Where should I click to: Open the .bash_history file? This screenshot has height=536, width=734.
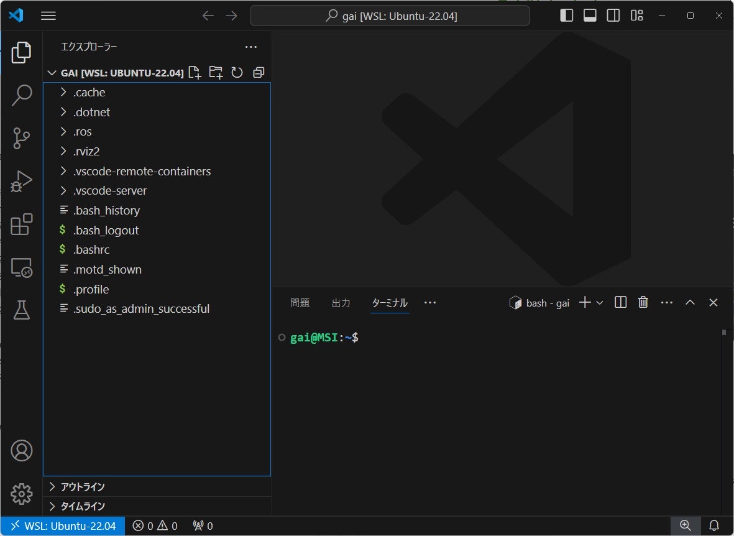157,210
